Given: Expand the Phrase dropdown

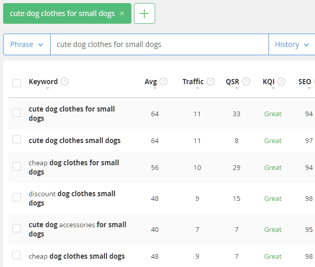Looking at the screenshot, I should [x=27, y=44].
